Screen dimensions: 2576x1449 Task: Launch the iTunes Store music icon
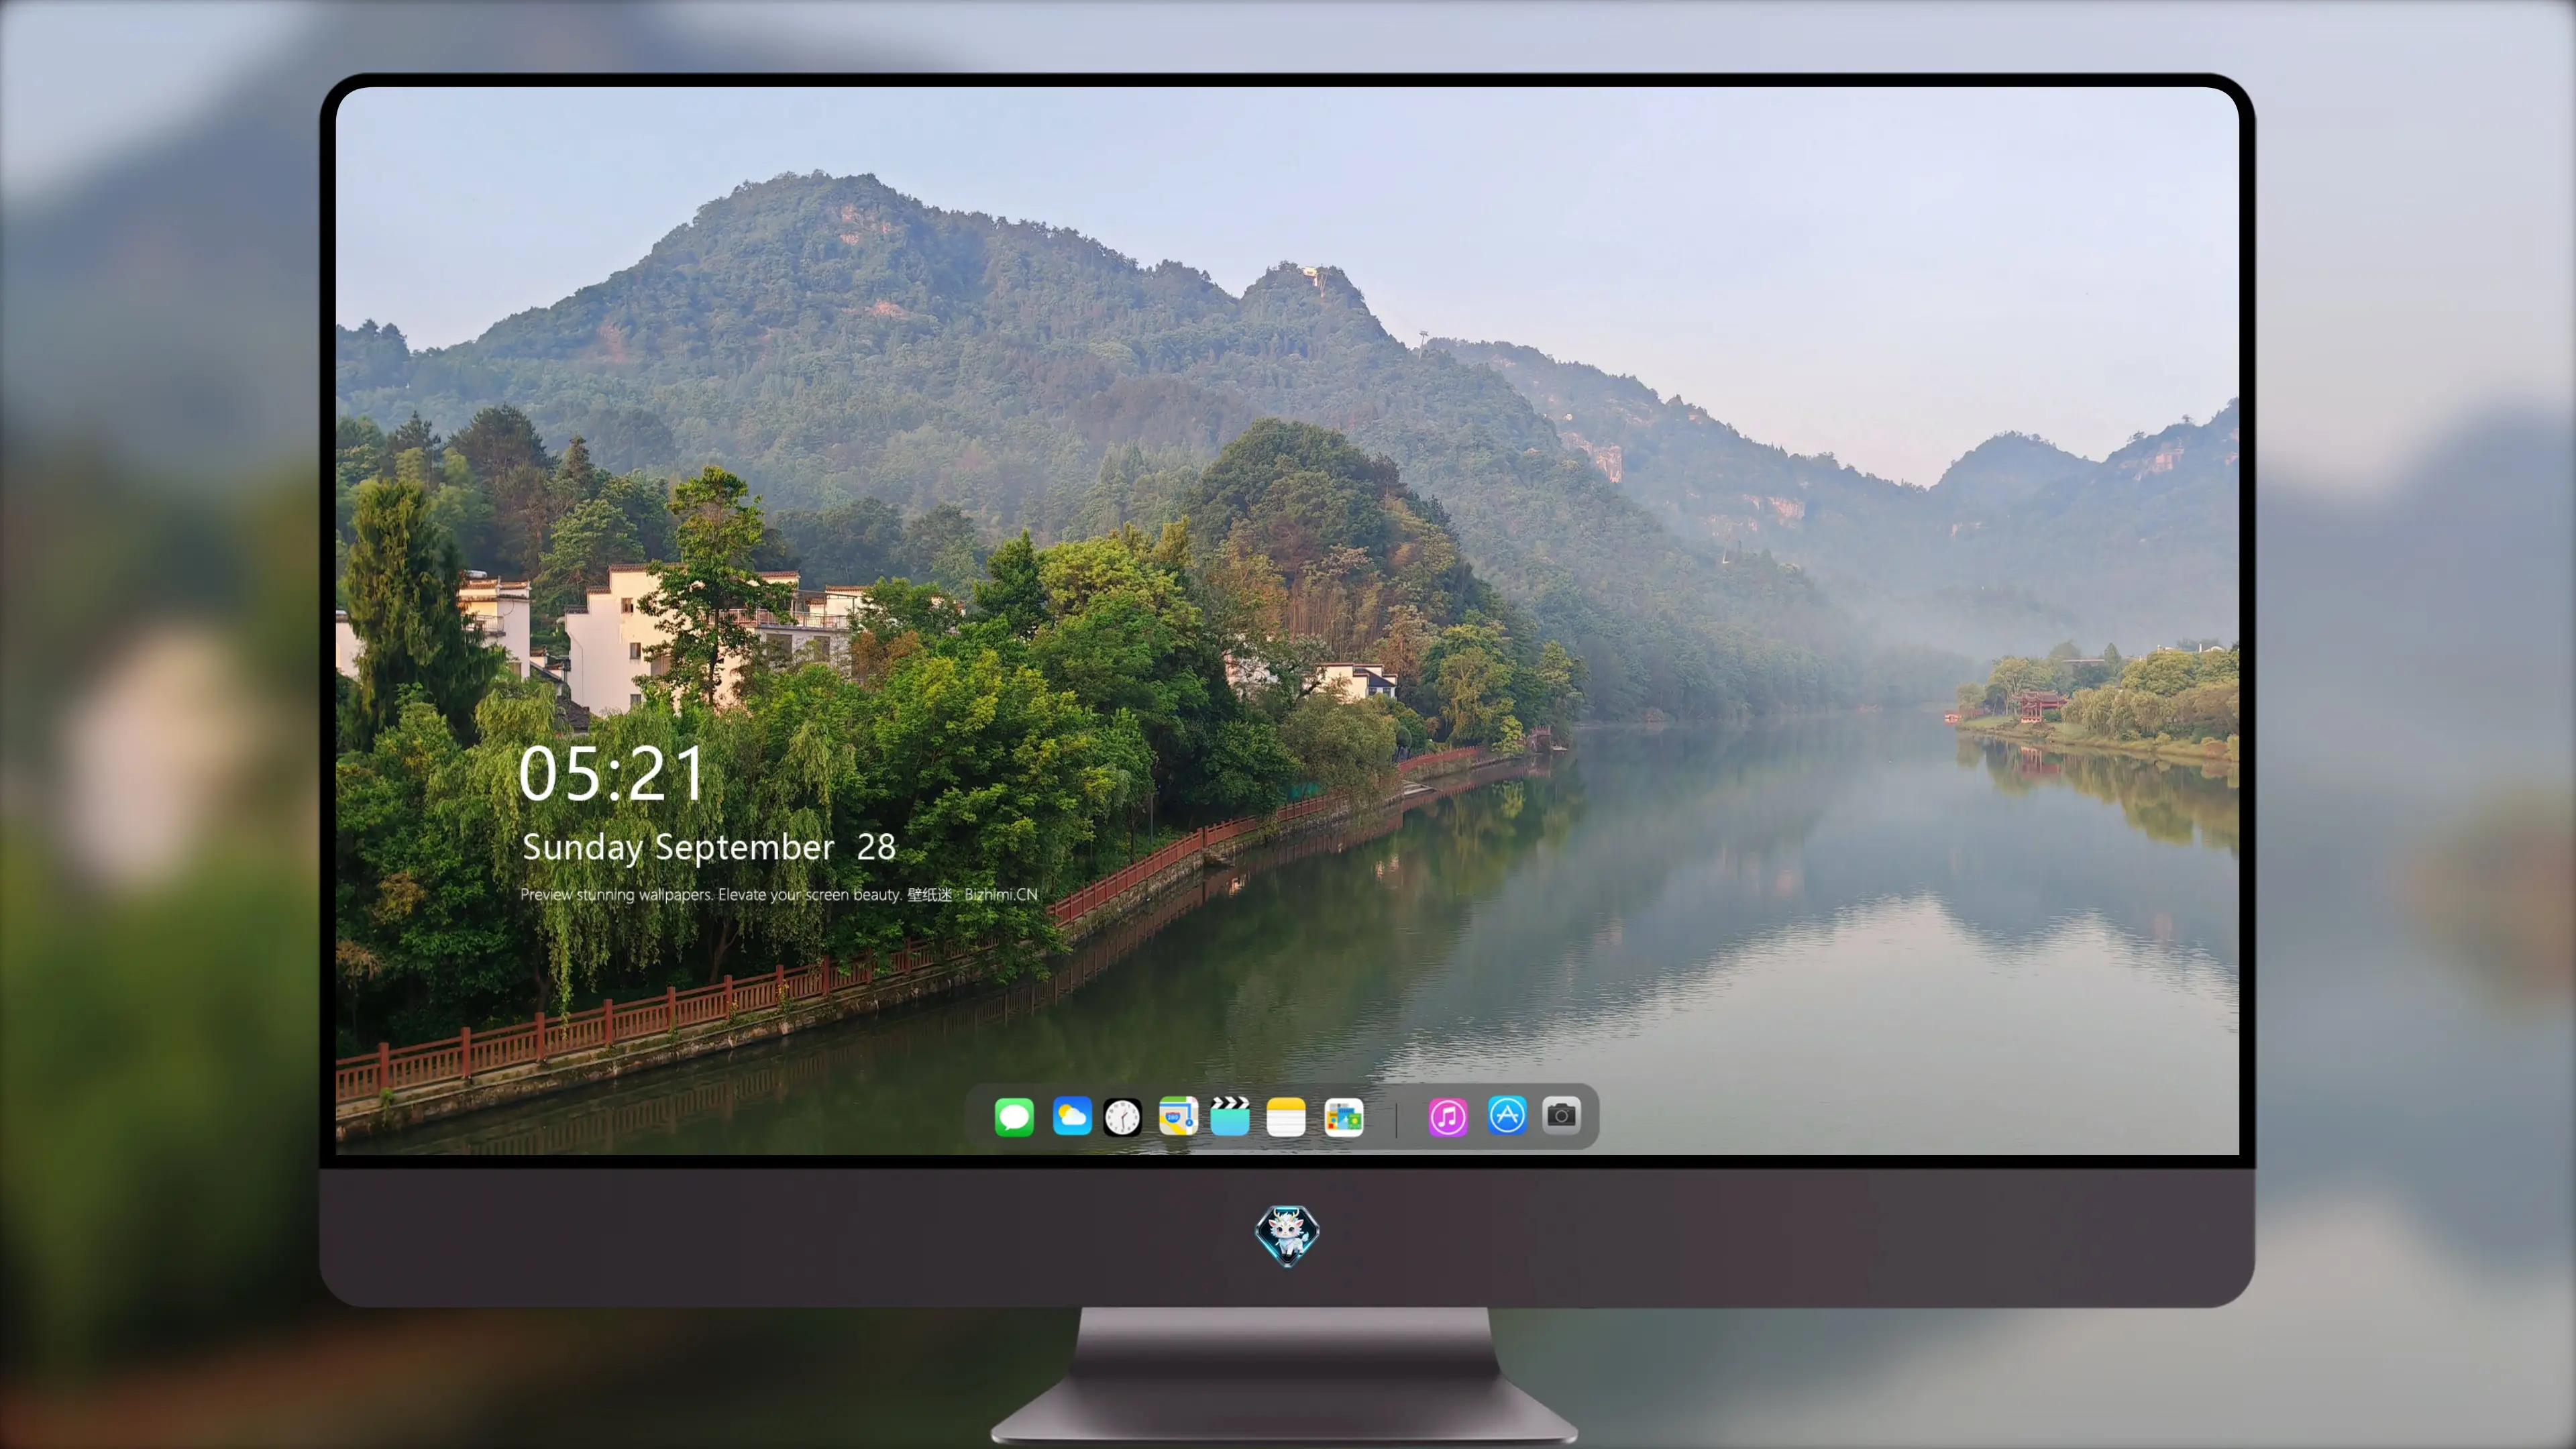(x=1448, y=1117)
